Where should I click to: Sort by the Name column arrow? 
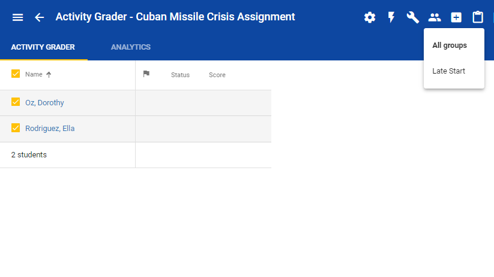tap(49, 75)
